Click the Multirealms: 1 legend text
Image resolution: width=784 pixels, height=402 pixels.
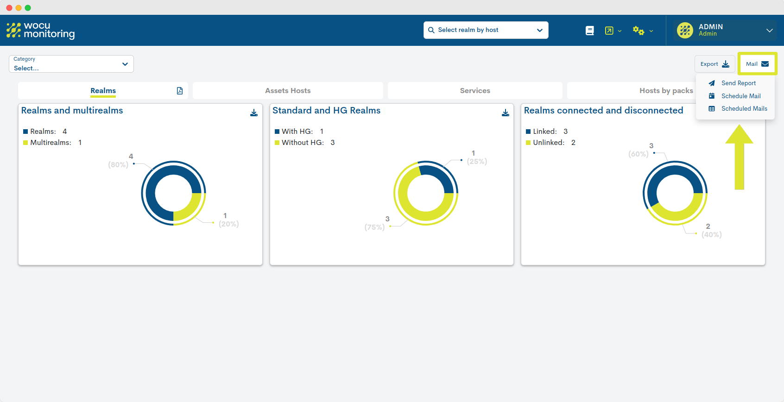pyautogui.click(x=56, y=143)
